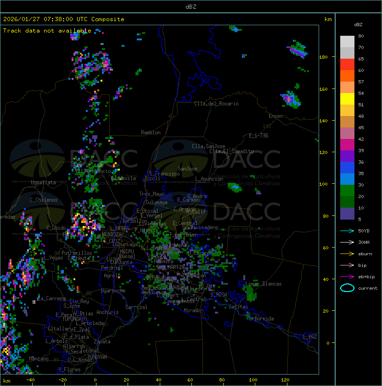Viewport: 382px width, 386px height.
Task: Click the cyan ellipse 'current' symbol
Action: tap(347, 288)
